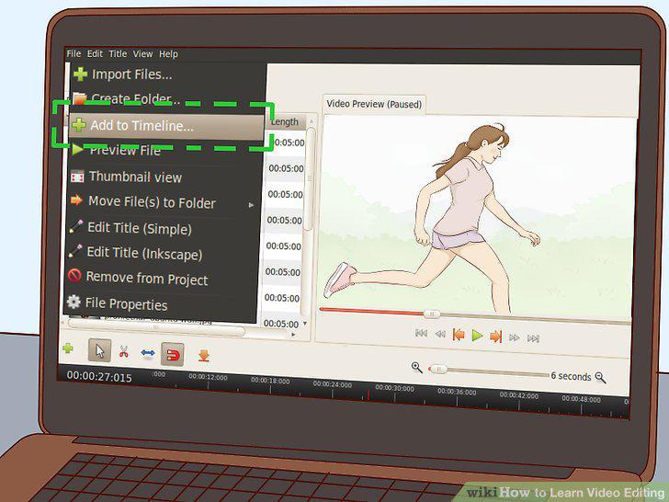Select the blue resize arrows tool
Screen dimensions: 669x502
[148, 353]
